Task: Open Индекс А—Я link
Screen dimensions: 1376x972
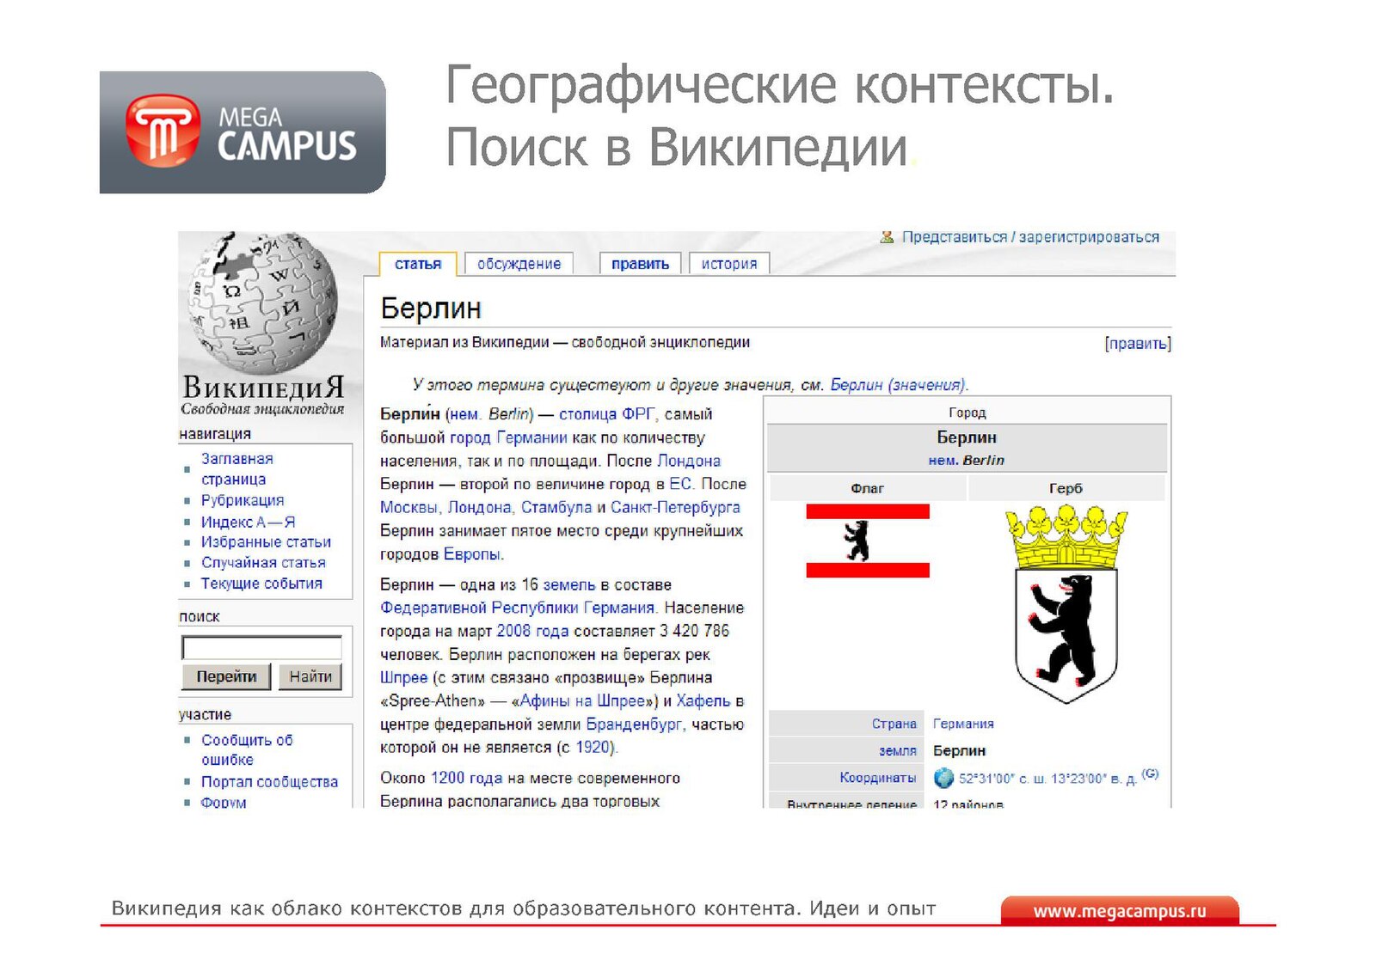Action: click(x=249, y=522)
